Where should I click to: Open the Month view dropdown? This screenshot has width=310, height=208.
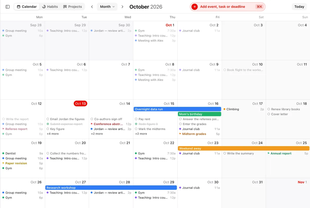click(x=107, y=7)
